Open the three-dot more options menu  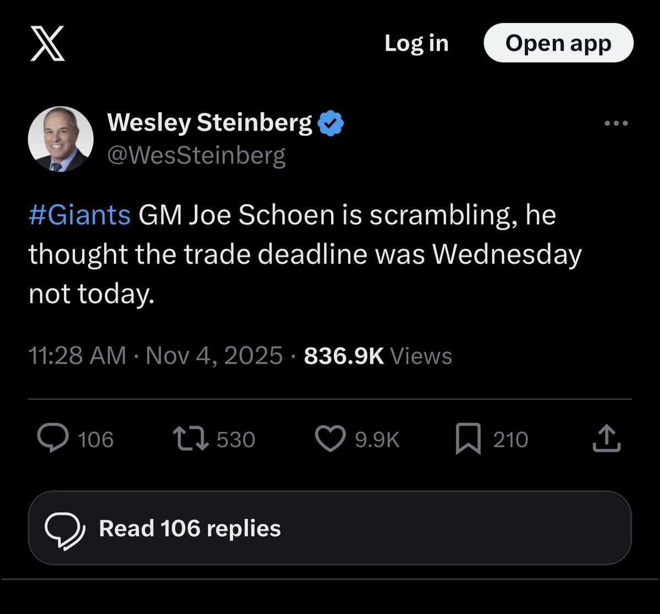click(x=616, y=124)
